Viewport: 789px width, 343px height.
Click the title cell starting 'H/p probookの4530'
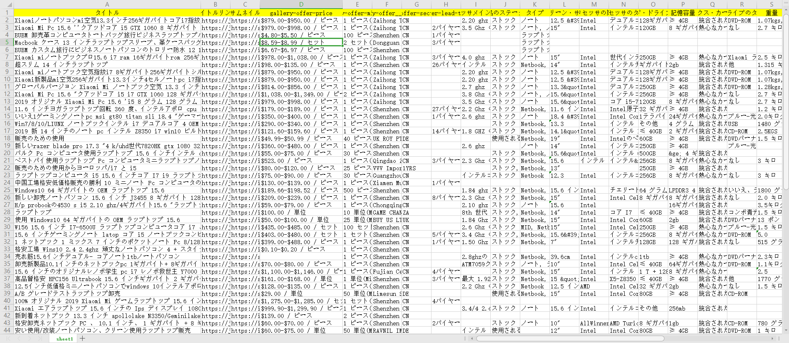click(107, 205)
